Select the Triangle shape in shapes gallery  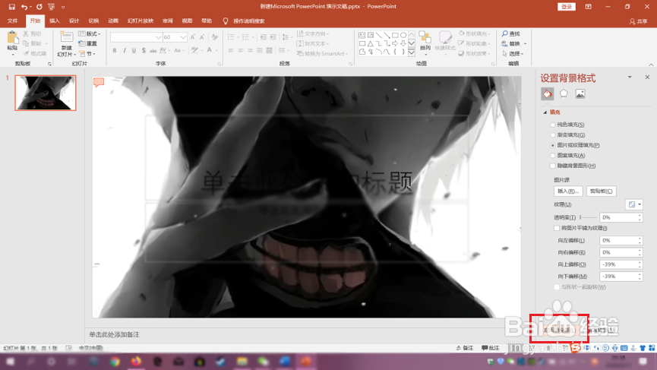pyautogui.click(x=371, y=43)
